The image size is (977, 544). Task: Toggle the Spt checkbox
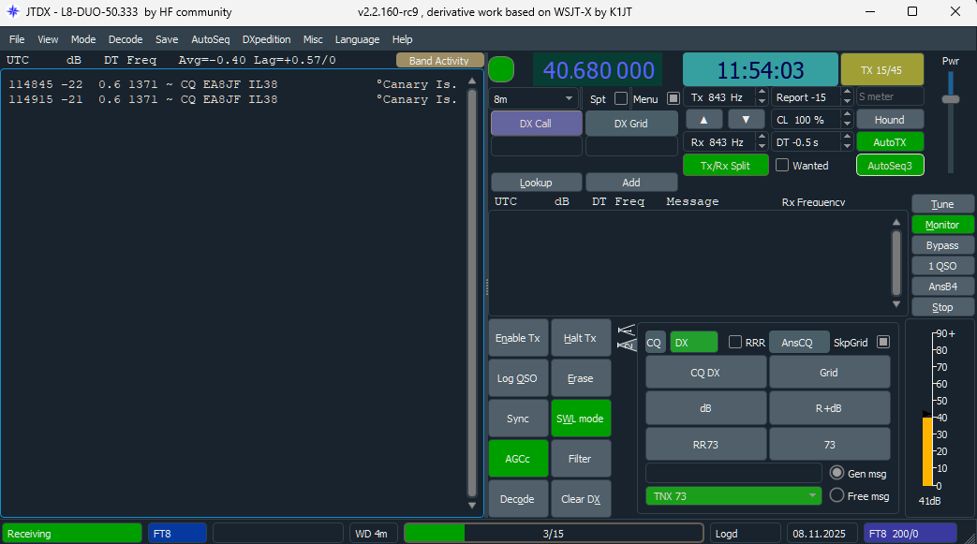[x=621, y=98]
